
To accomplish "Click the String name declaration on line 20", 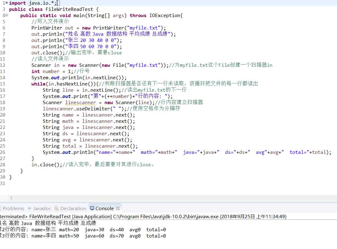I will point(89,115).
